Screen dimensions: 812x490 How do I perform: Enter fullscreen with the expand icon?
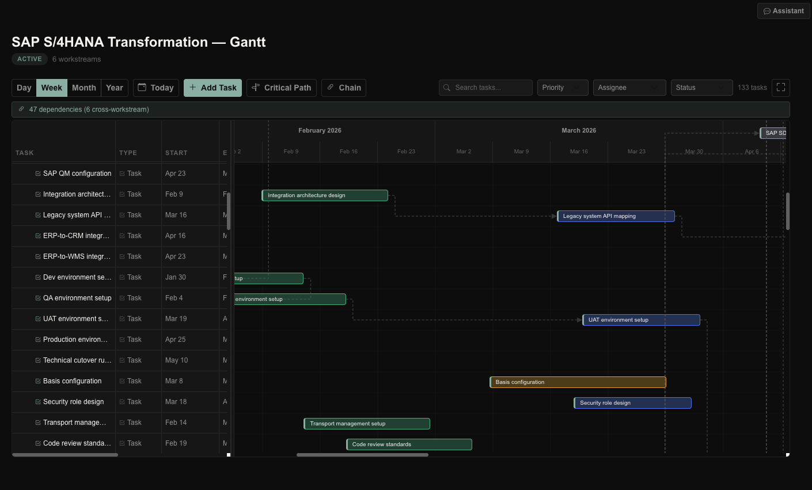tap(781, 88)
